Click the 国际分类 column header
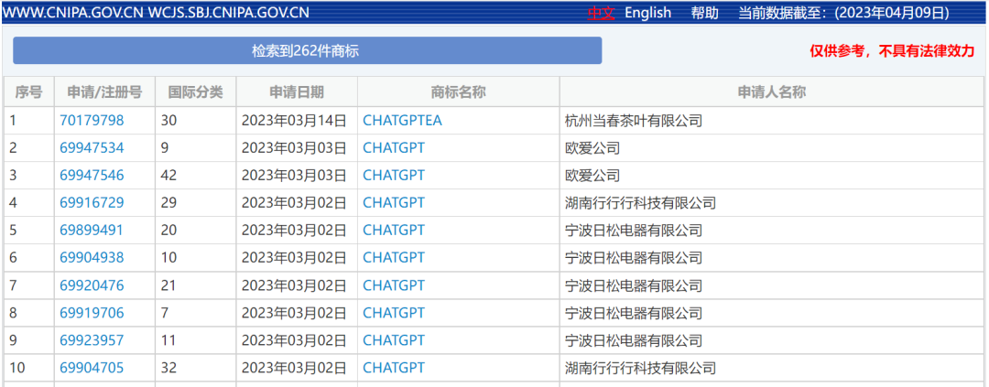The height and width of the screenshot is (387, 989). click(x=196, y=92)
